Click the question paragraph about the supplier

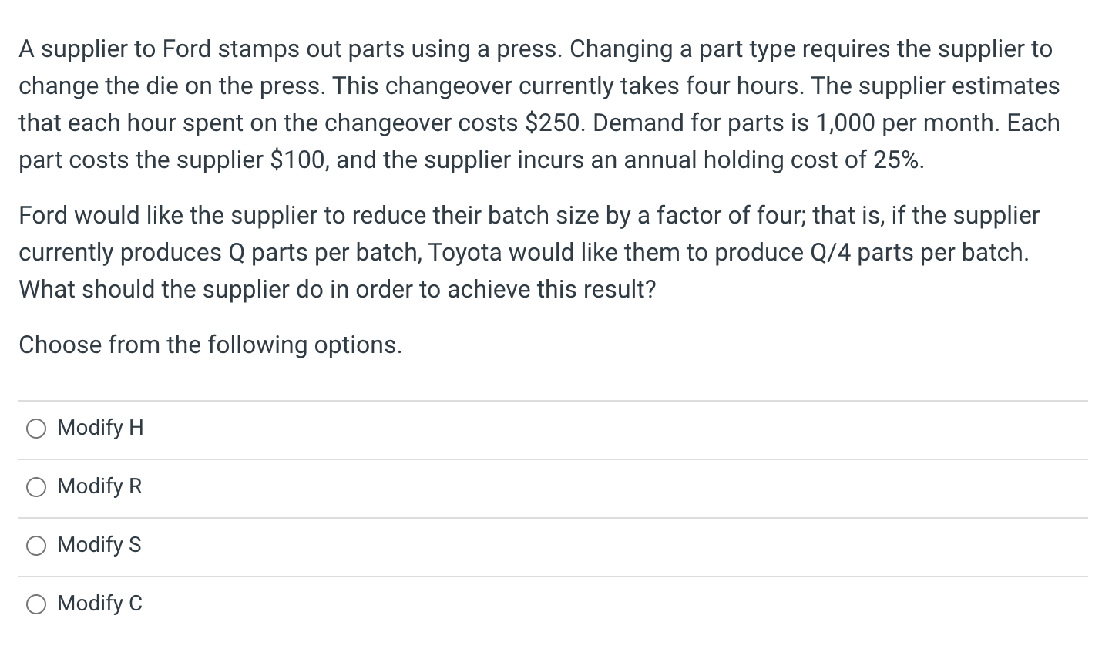coord(539,104)
